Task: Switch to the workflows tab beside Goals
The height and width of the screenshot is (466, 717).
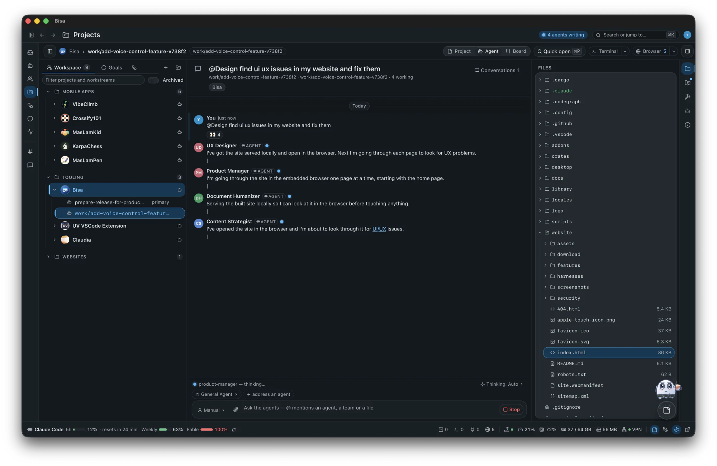Action: pos(134,67)
